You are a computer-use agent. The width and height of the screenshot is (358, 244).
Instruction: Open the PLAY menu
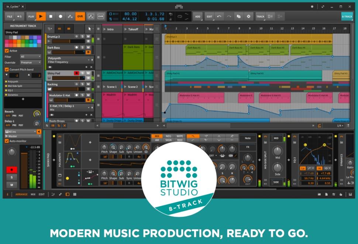[31, 17]
